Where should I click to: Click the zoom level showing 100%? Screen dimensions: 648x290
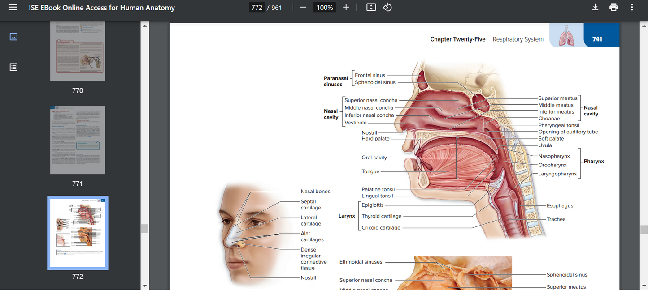point(324,7)
